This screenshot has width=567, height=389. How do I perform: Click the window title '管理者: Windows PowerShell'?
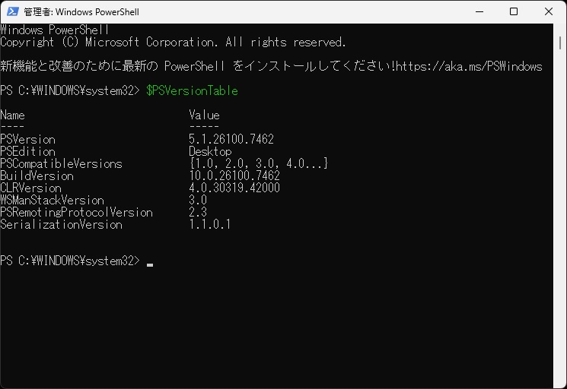click(x=81, y=12)
